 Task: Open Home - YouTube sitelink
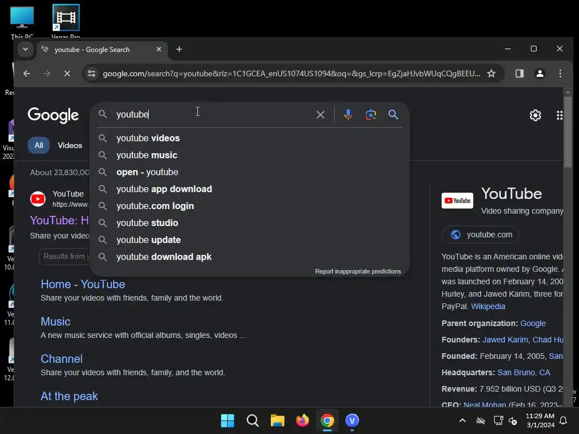(x=83, y=284)
